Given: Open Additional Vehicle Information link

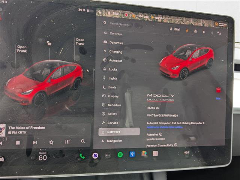Looking at the screenshot, I should pos(165,127).
